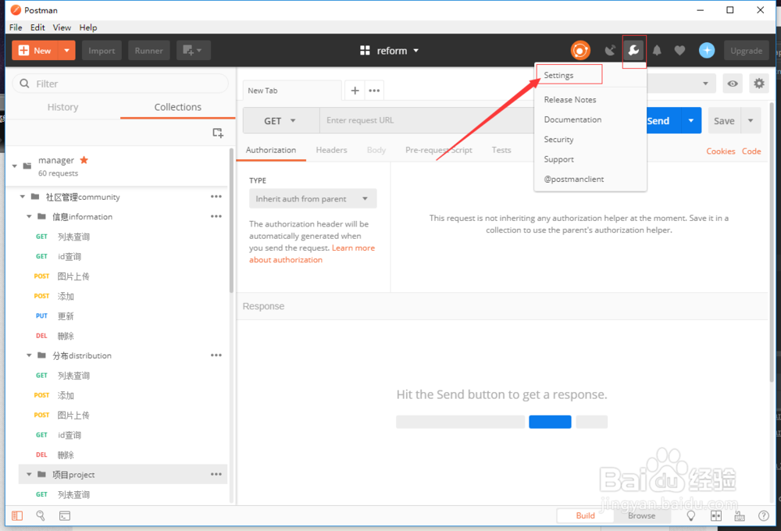Switch to Browse mode
Screen dimensions: 781x531
tap(642, 515)
